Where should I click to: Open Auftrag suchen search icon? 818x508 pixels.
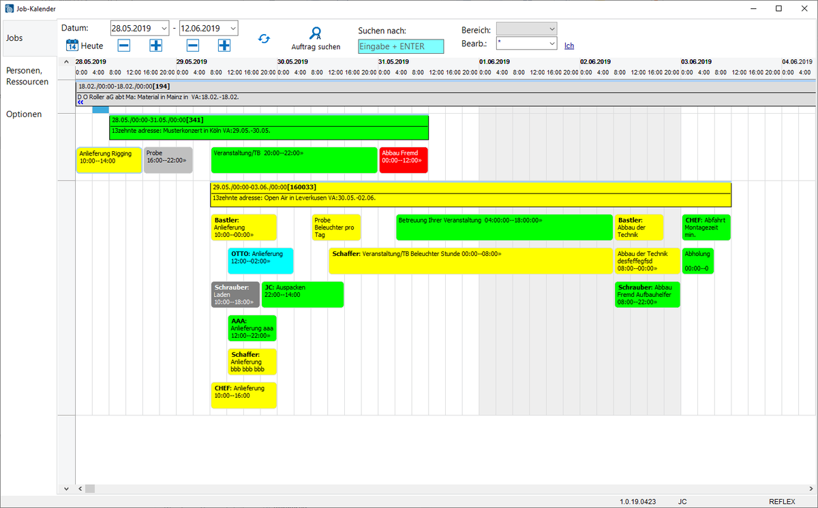pos(315,33)
